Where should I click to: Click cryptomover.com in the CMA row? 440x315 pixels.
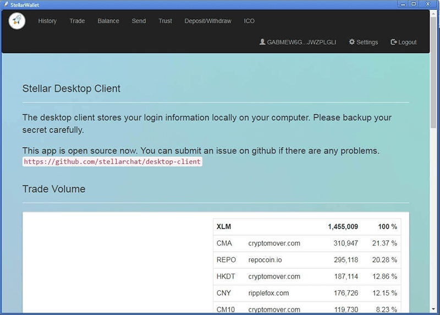click(x=274, y=243)
